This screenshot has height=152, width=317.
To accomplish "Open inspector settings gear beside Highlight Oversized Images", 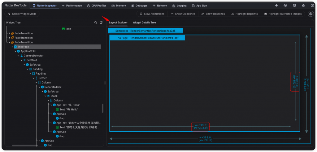I will 311,14.
